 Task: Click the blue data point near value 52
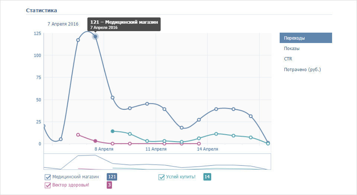(112, 97)
